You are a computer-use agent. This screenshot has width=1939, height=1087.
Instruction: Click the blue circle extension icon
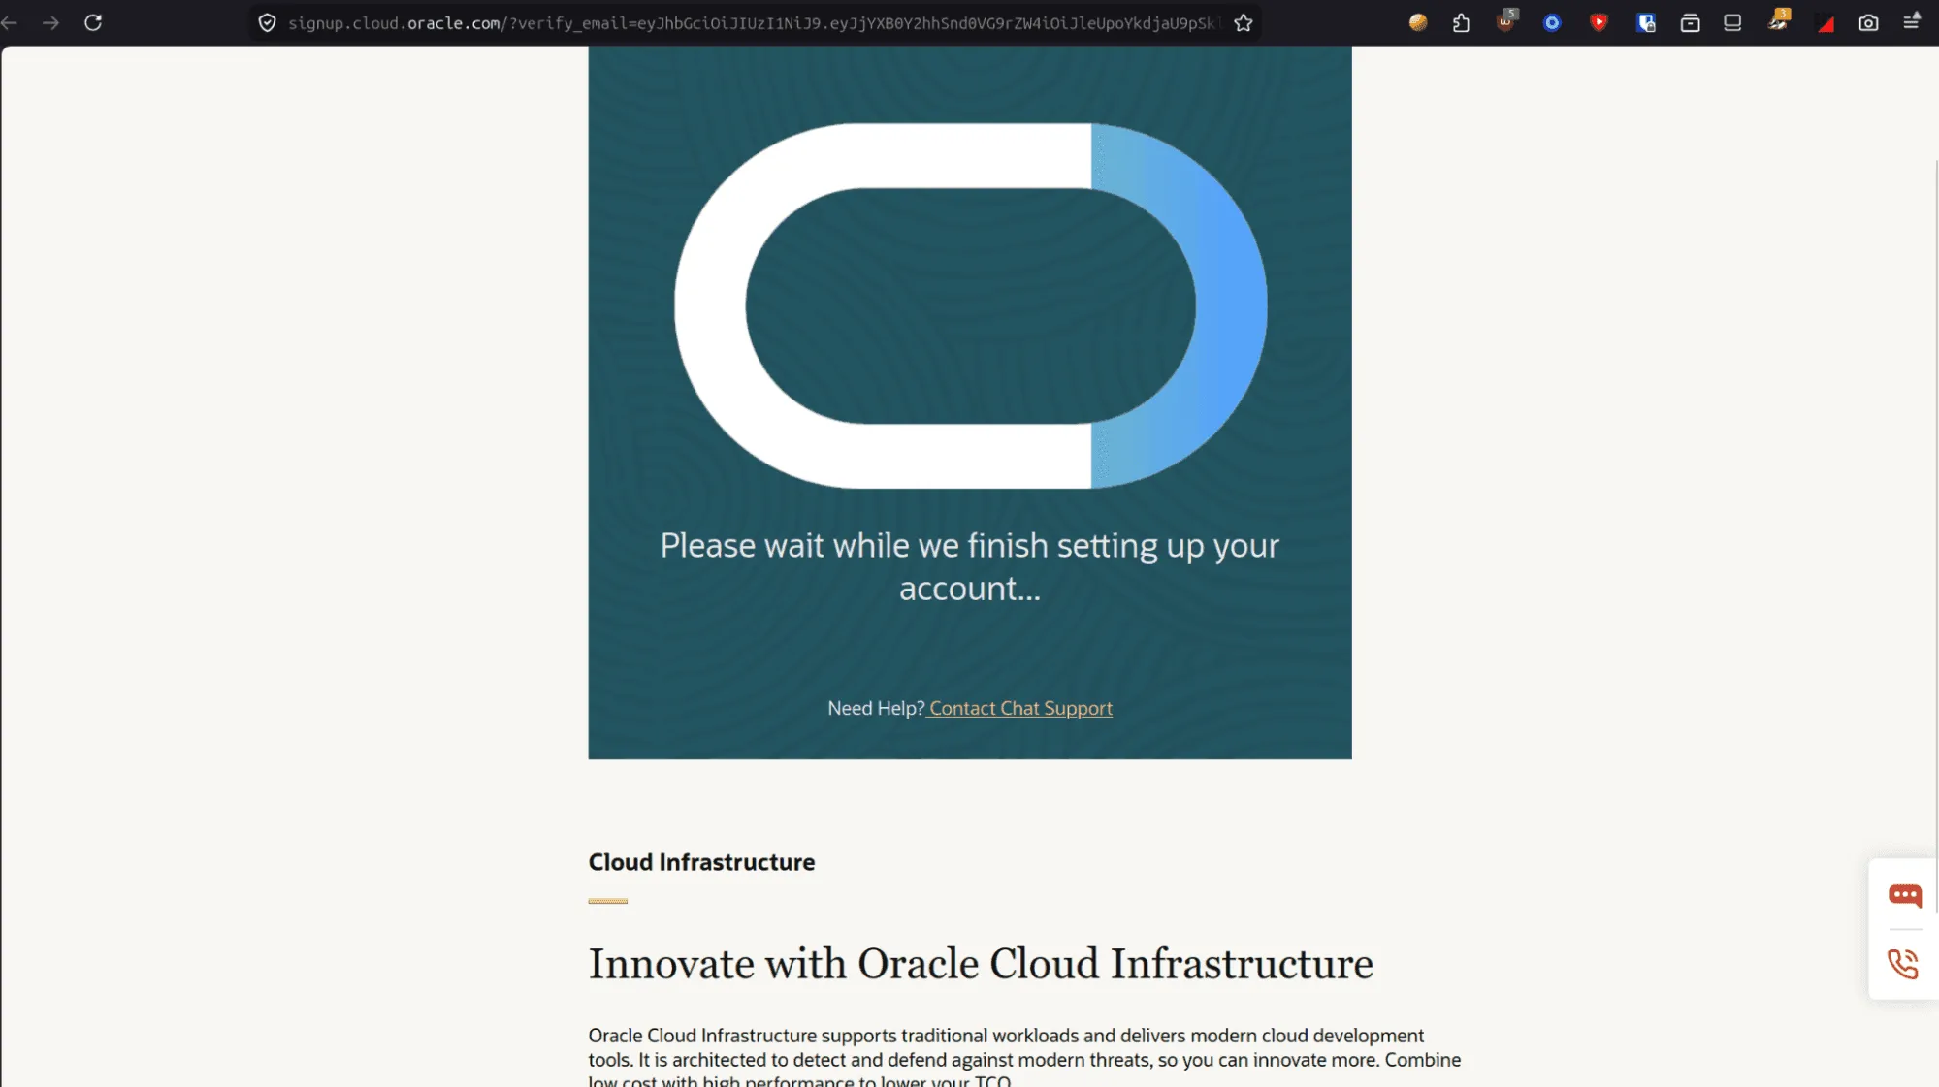(x=1552, y=22)
